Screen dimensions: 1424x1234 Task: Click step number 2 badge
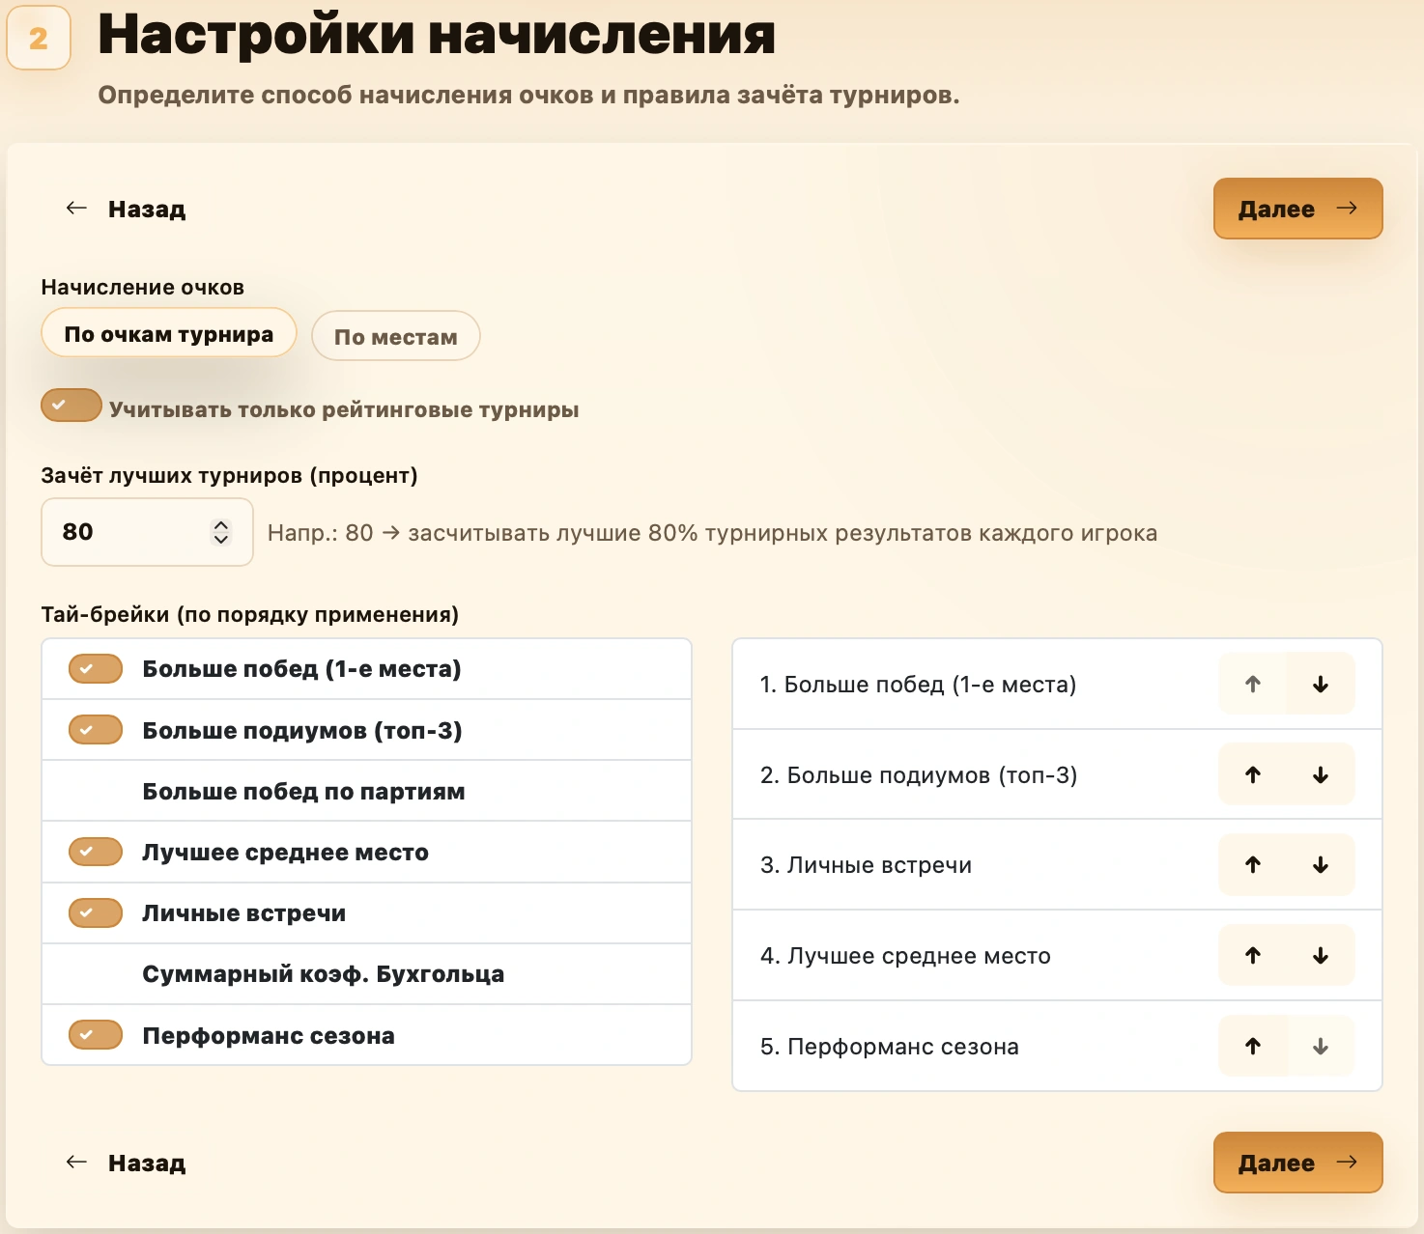point(39,38)
